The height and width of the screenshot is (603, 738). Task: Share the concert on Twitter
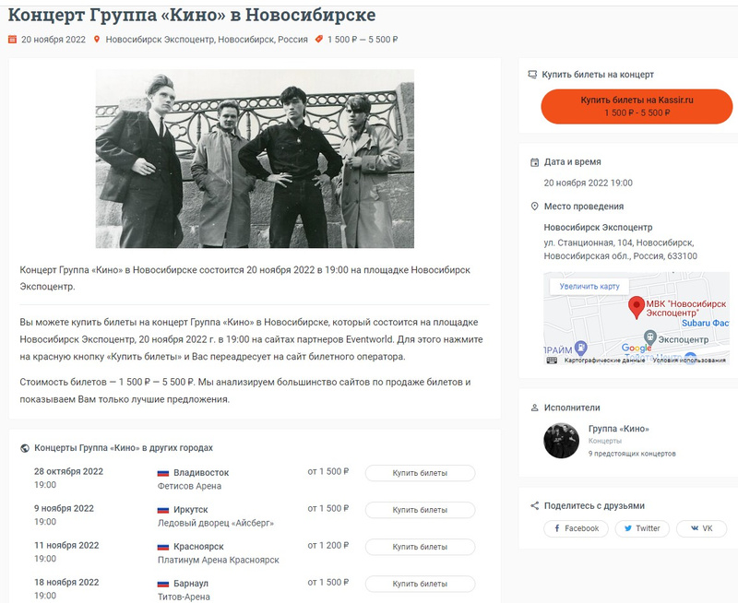tap(642, 528)
